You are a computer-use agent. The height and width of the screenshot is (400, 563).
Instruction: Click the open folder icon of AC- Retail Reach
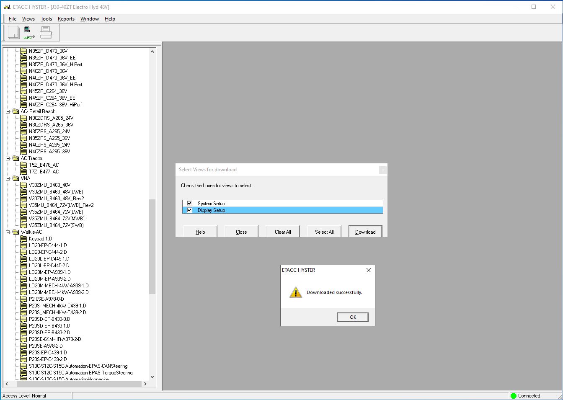click(x=16, y=111)
